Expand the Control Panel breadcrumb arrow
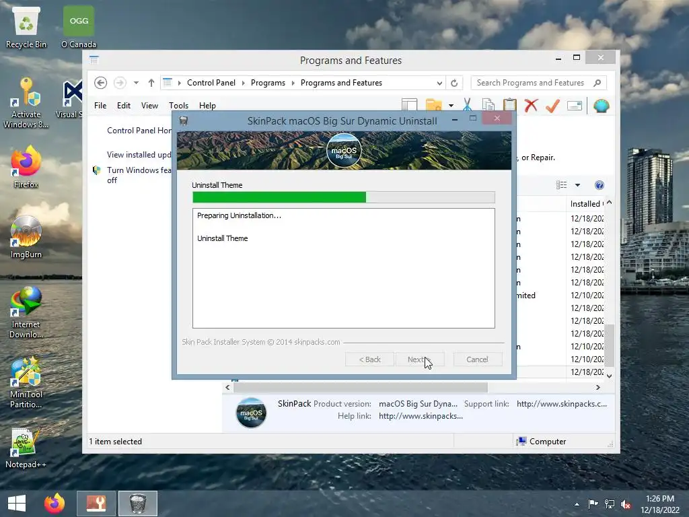Screen dimensions: 689x517 [244, 83]
